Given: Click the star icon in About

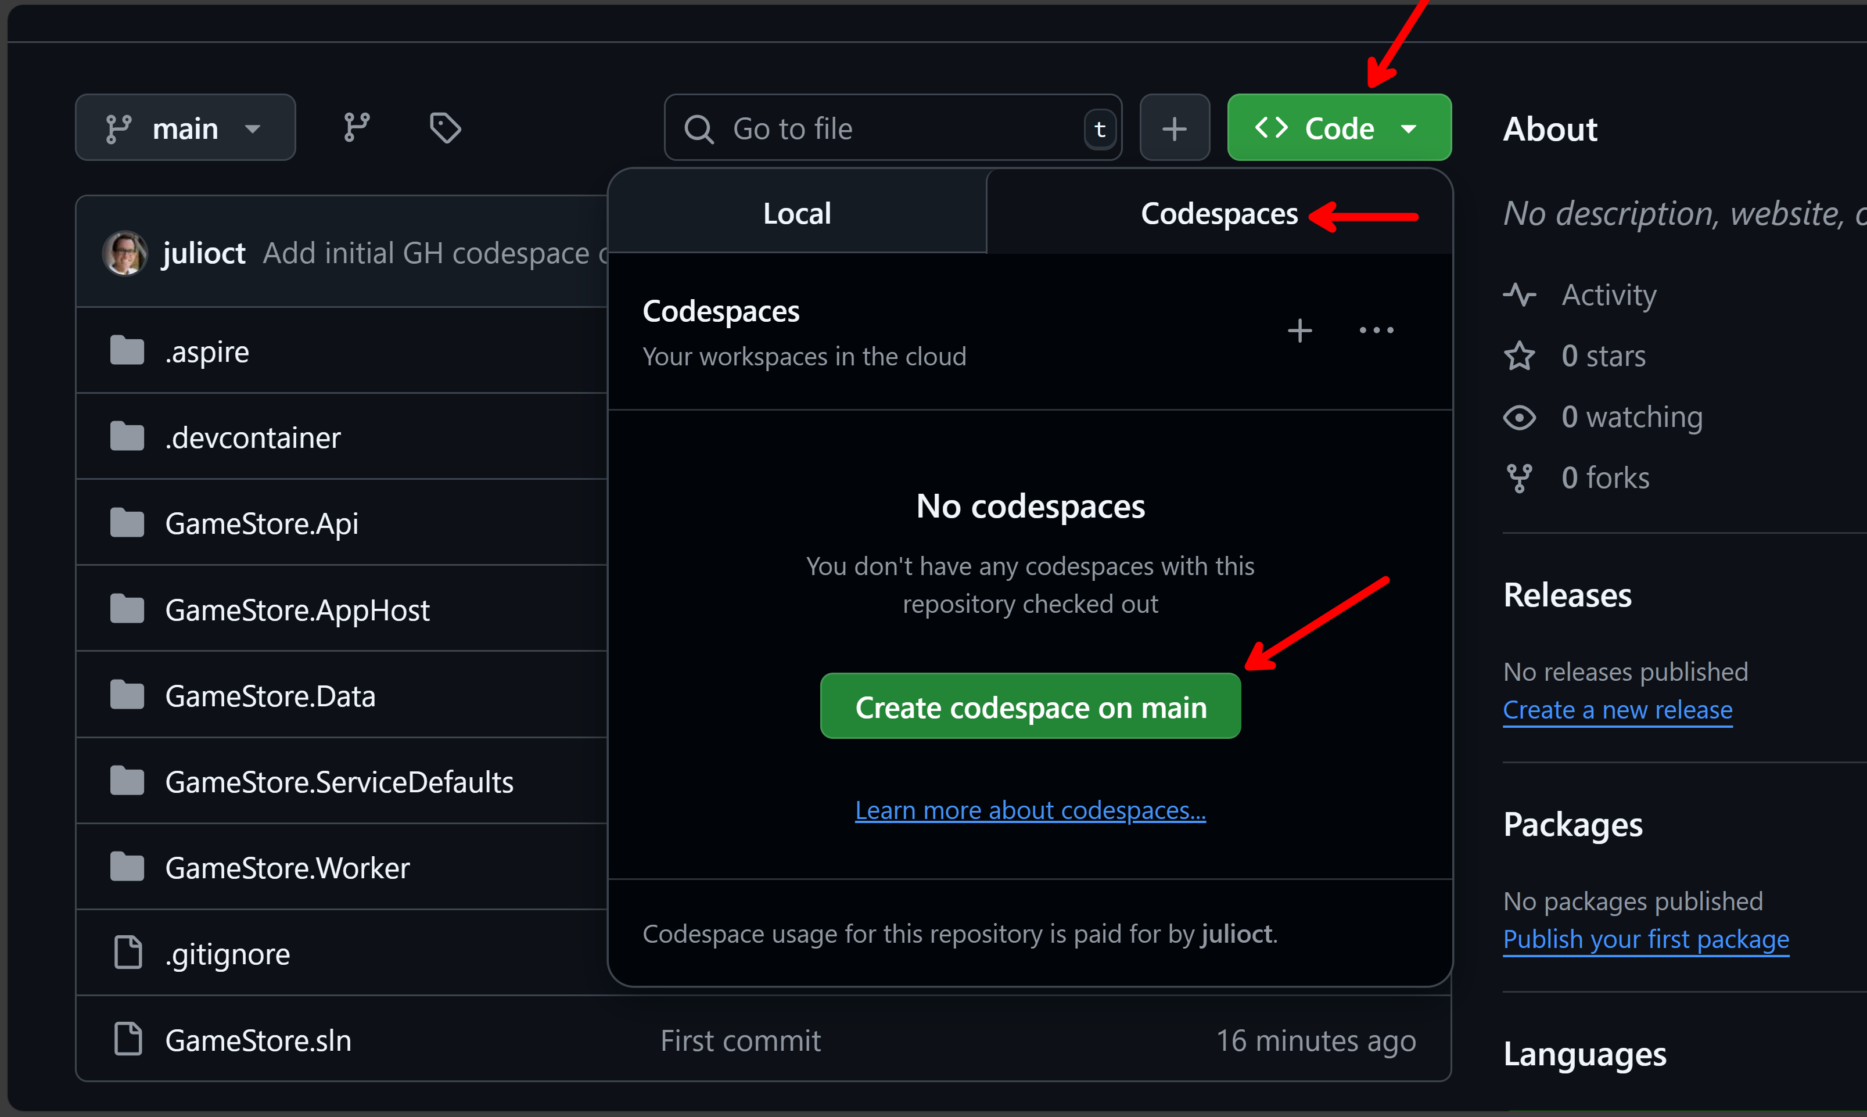Looking at the screenshot, I should [x=1520, y=356].
